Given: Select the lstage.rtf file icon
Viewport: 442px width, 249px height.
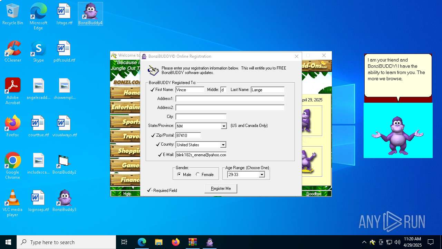Looking at the screenshot, I should (64, 15).
